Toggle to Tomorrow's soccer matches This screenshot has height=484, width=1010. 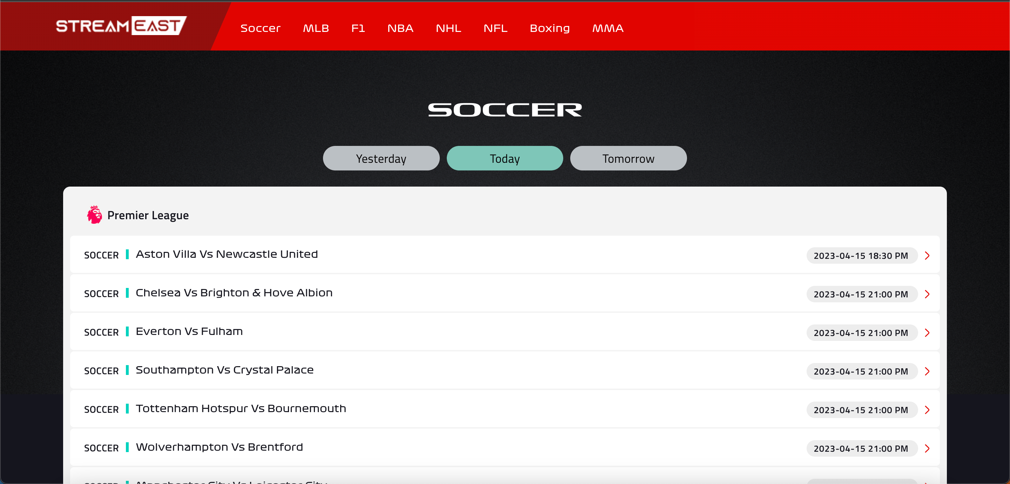628,159
